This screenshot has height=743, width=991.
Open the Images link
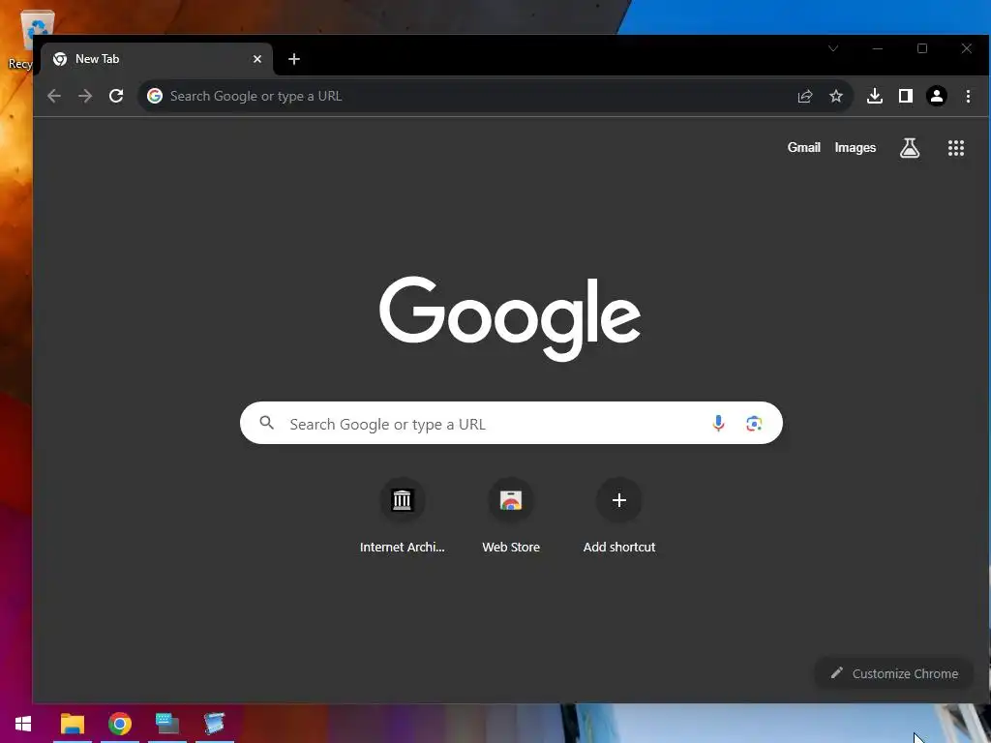pyautogui.click(x=856, y=147)
